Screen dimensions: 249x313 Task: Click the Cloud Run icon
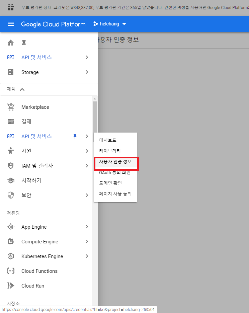coord(11,286)
